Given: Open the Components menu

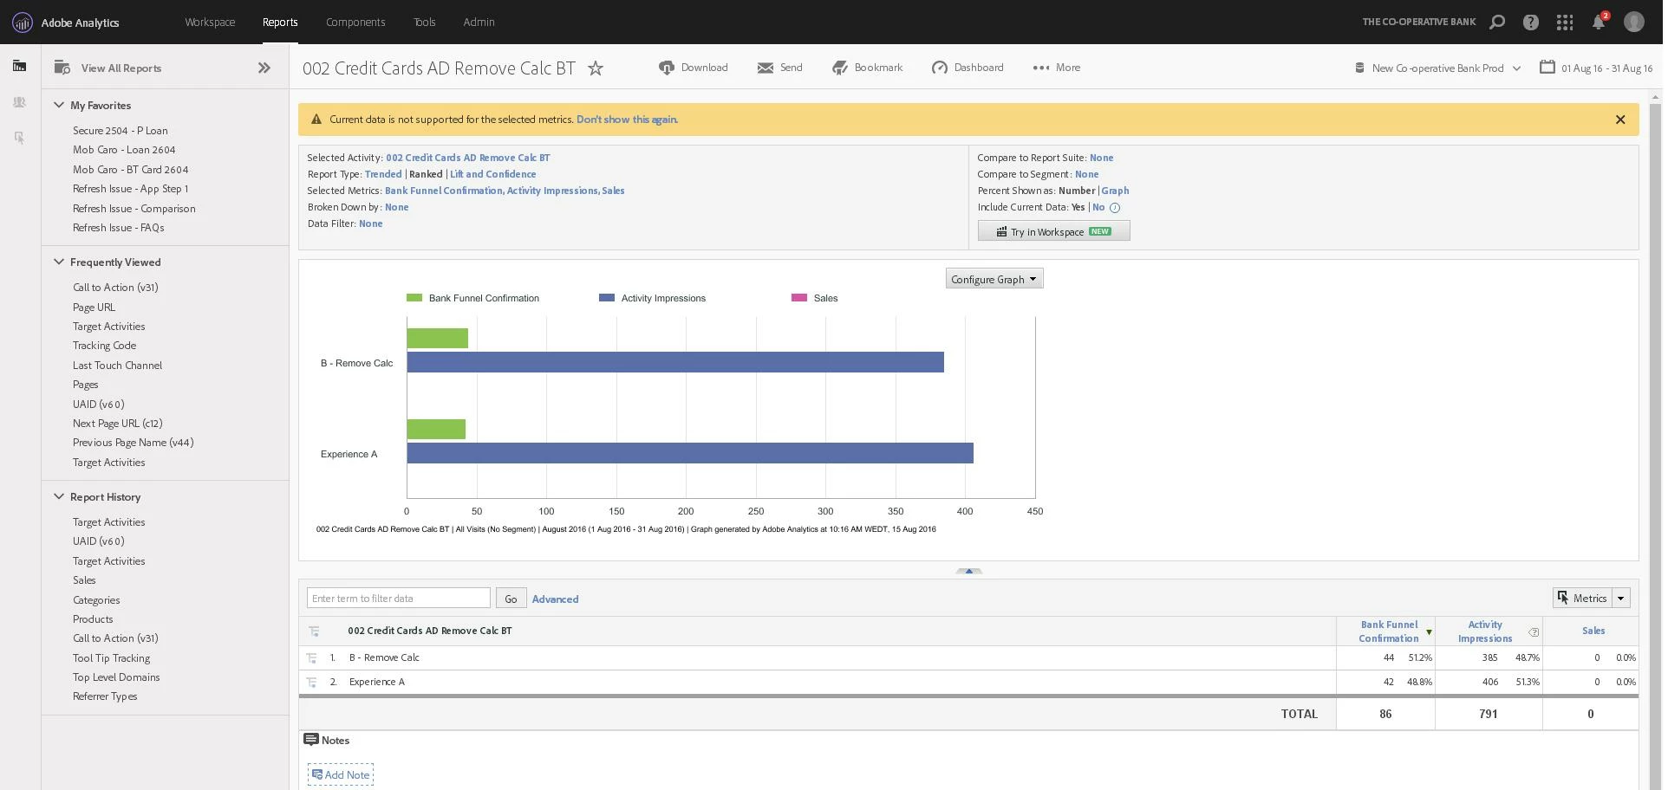Looking at the screenshot, I should (x=355, y=22).
